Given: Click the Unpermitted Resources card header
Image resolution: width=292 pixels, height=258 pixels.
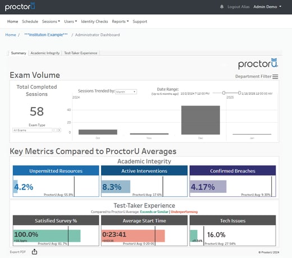Looking at the screenshot, I should click(x=56, y=171).
